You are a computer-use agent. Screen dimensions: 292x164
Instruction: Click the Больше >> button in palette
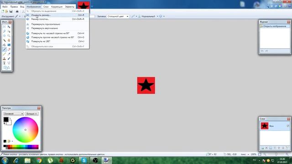click(32, 113)
